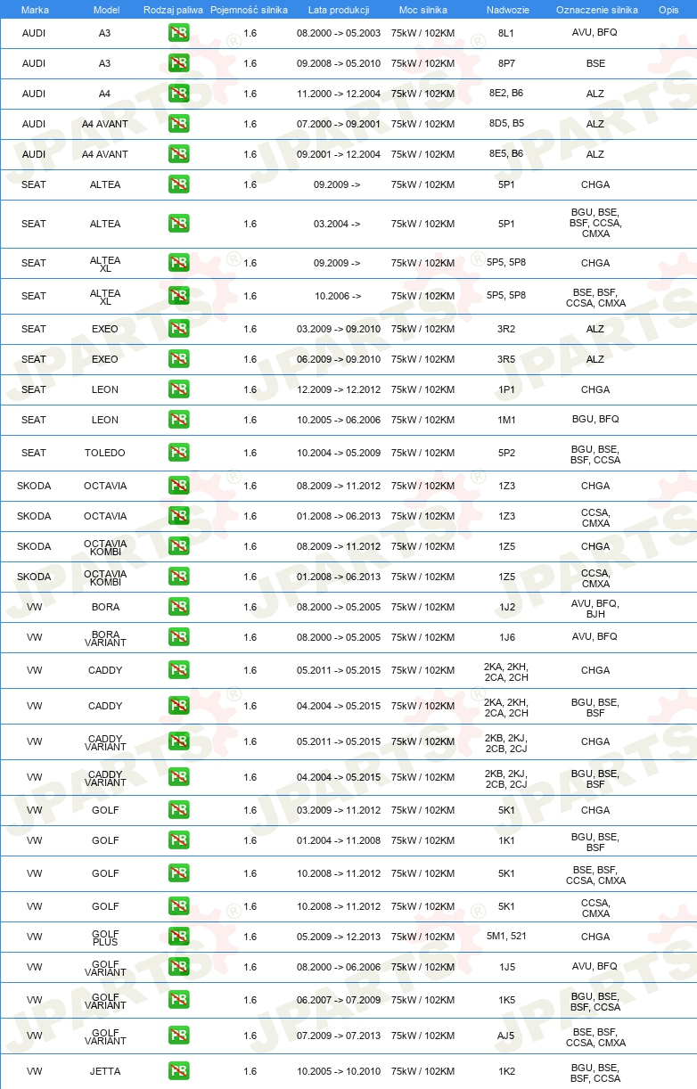
Task: Click the petrol icon in the Leon 1M1 row
Action: (178, 420)
